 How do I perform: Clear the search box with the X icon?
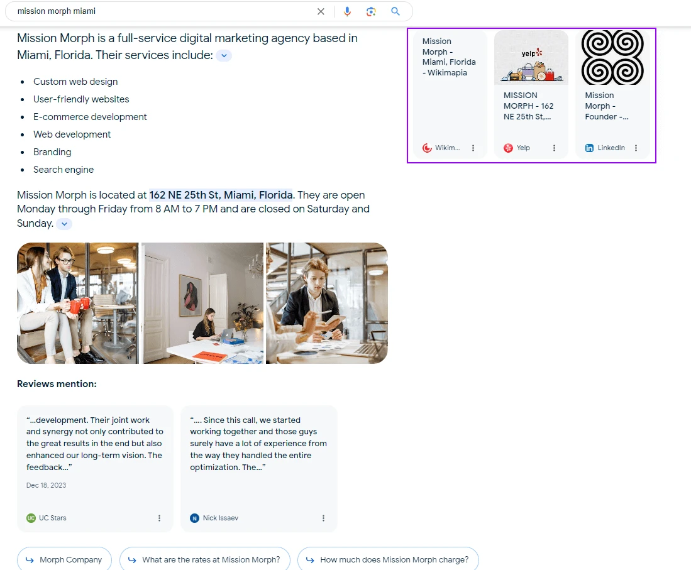tap(321, 11)
